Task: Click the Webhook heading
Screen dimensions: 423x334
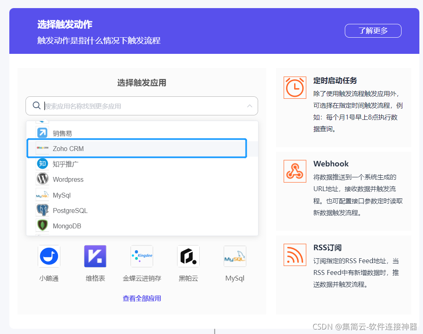Action: click(331, 164)
